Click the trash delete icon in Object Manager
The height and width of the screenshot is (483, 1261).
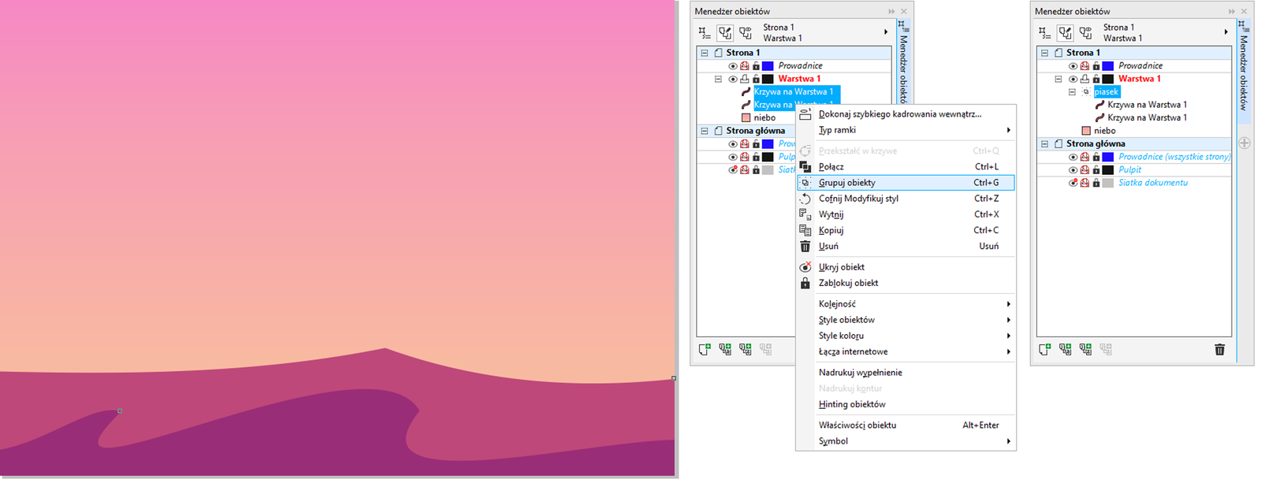(1219, 350)
